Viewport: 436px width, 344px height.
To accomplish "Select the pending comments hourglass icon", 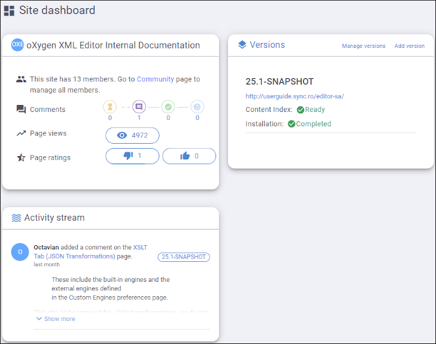I will (110, 107).
